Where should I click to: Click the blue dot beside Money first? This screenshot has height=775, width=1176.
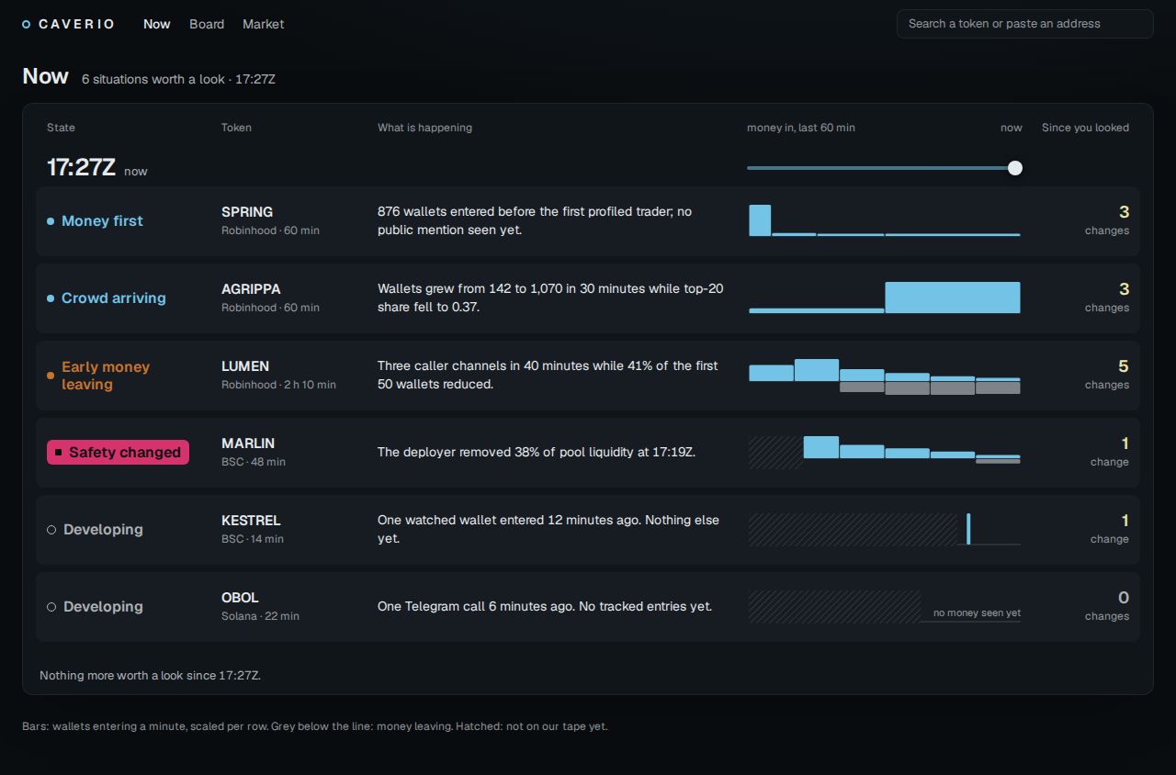point(51,221)
